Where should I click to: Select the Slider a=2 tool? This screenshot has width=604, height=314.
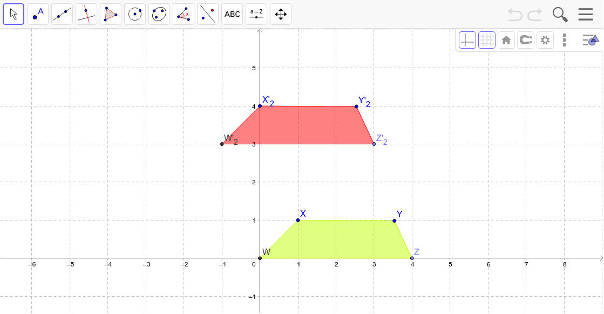coord(256,14)
